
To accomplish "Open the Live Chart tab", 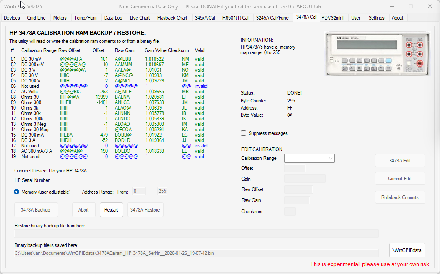I will (x=140, y=18).
